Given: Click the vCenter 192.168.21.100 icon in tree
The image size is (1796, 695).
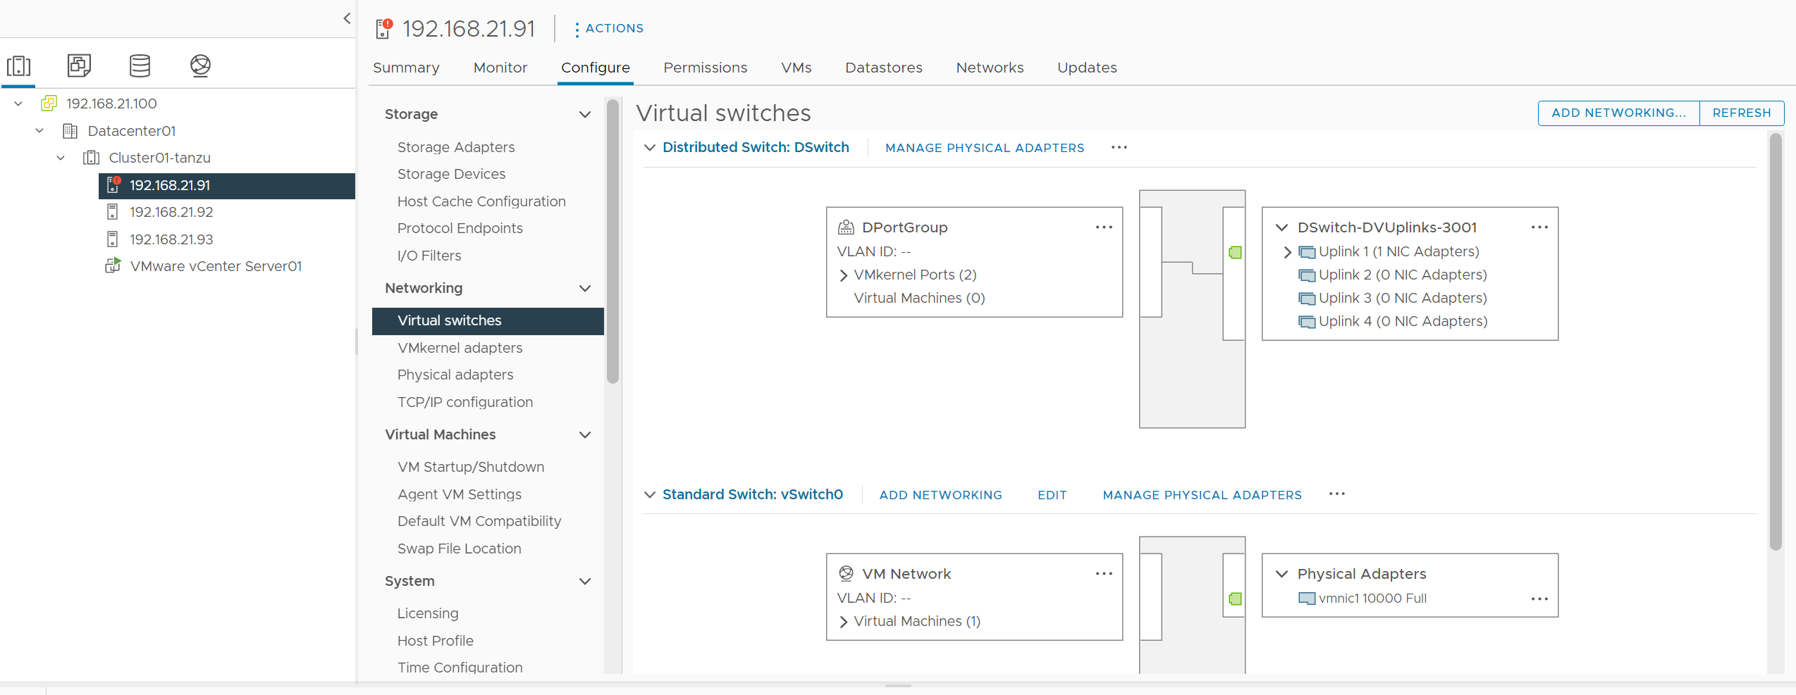Looking at the screenshot, I should coord(49,104).
